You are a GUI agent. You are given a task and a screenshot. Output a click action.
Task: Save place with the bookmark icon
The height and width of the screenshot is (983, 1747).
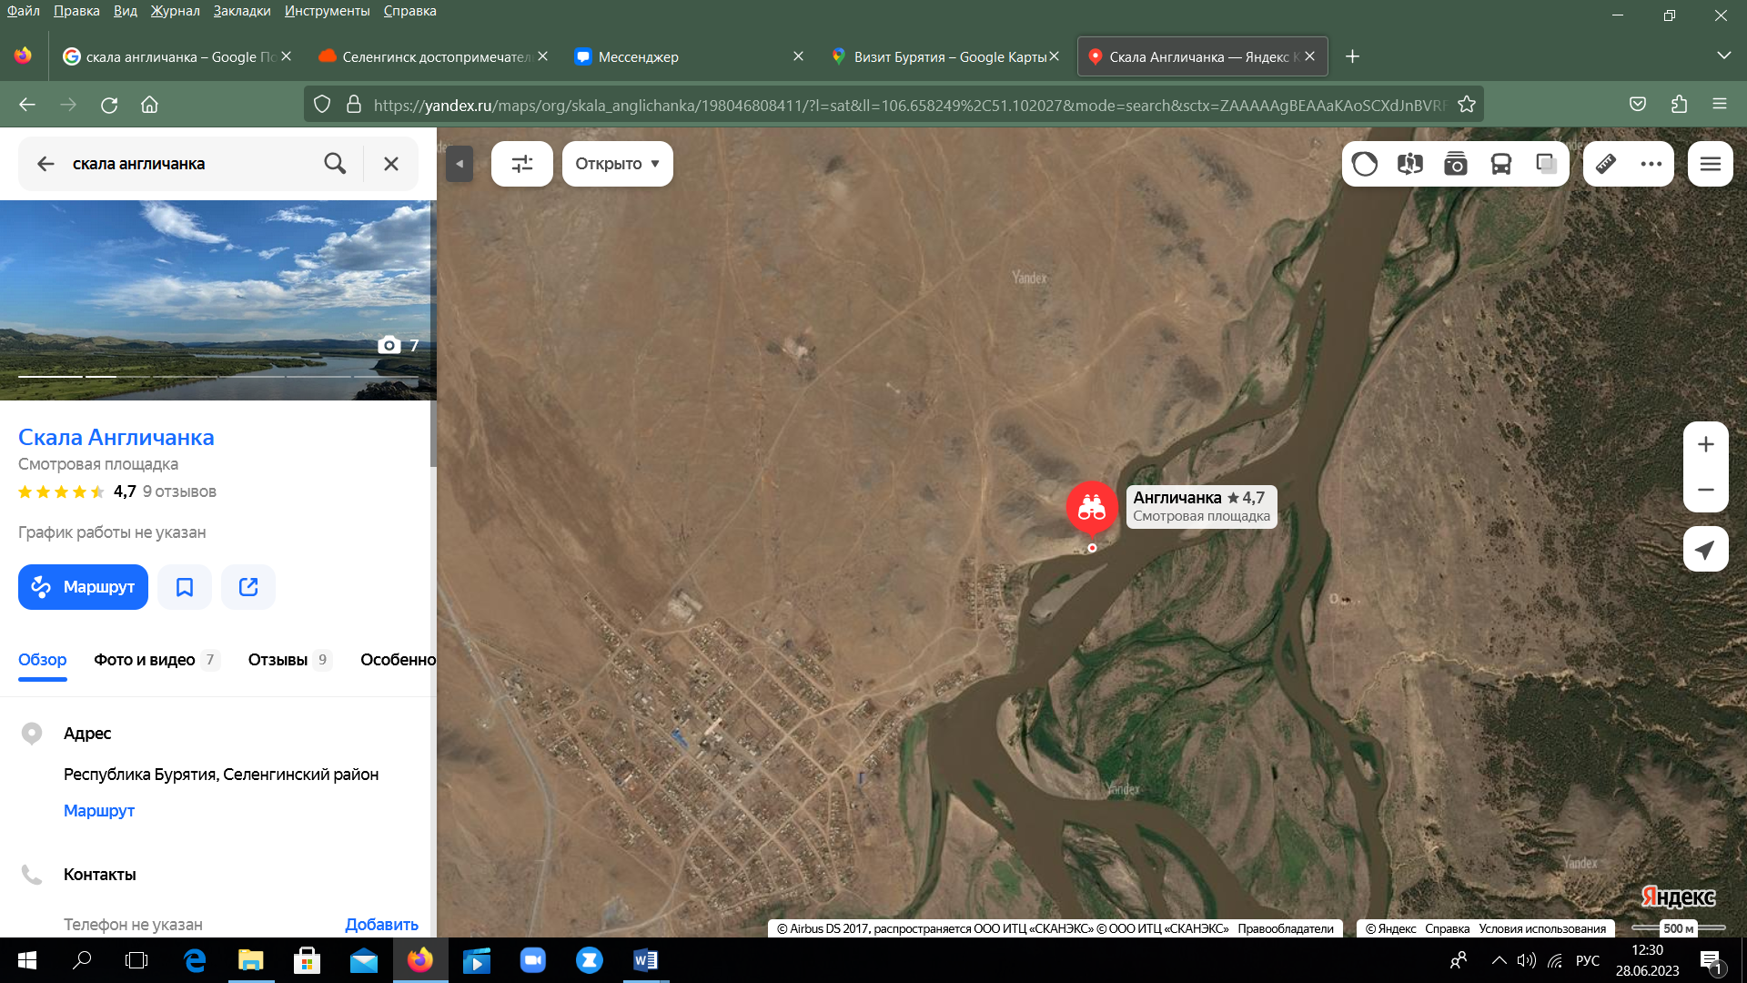click(x=185, y=587)
